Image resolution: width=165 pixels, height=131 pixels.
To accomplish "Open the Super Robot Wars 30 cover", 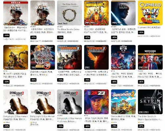I will 43,57.
